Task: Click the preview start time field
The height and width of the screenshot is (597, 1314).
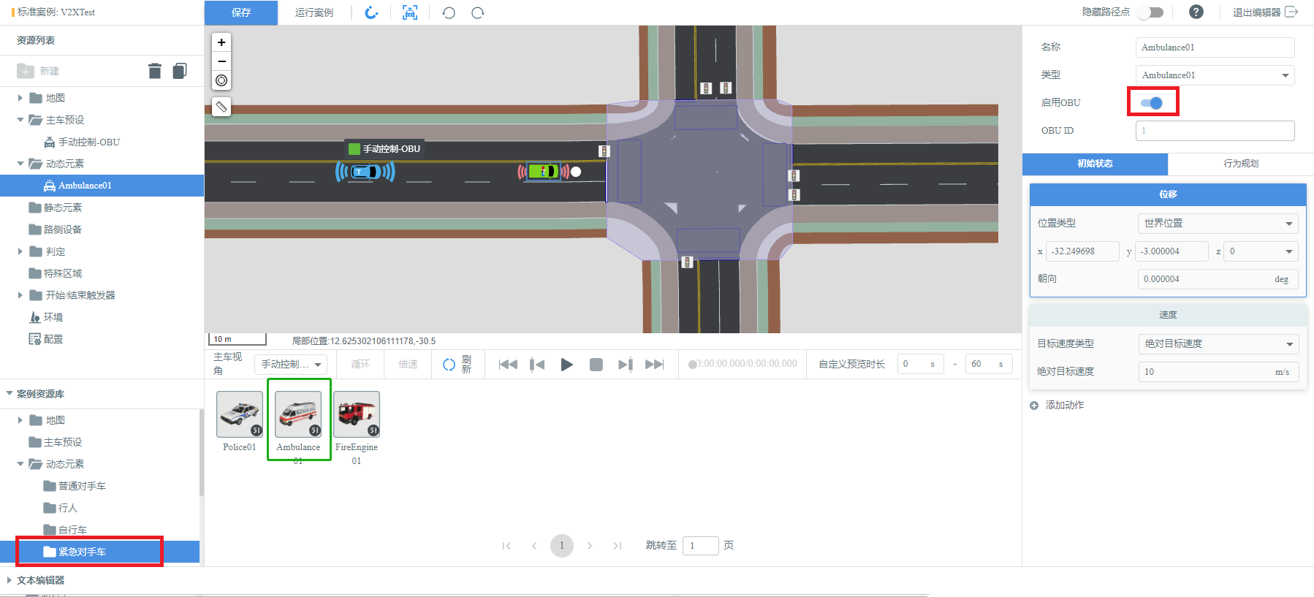Action: coord(920,364)
